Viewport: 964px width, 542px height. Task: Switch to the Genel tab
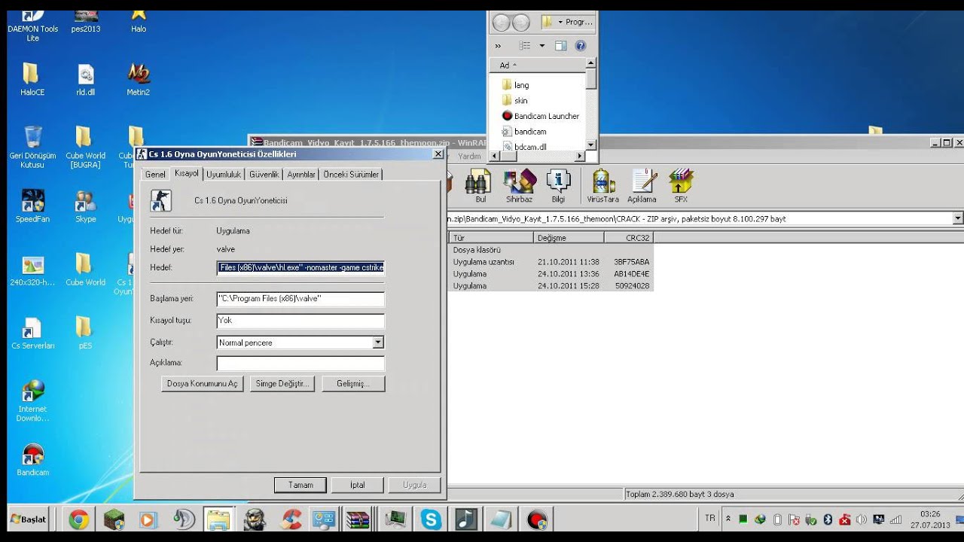click(x=155, y=175)
